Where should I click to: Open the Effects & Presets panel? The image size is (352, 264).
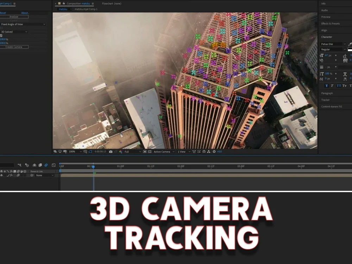(331, 24)
